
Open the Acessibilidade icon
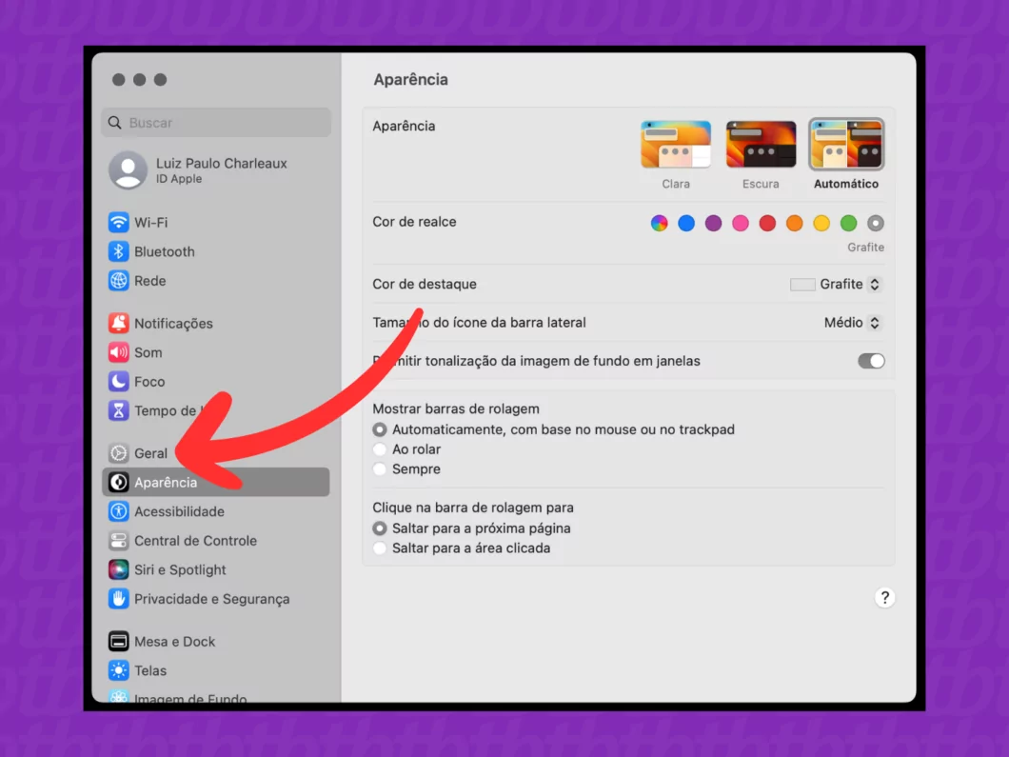pos(118,511)
